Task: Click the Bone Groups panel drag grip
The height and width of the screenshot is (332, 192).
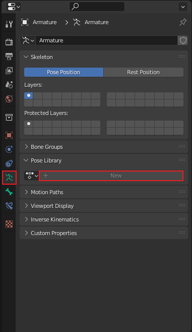Action: click(x=182, y=146)
